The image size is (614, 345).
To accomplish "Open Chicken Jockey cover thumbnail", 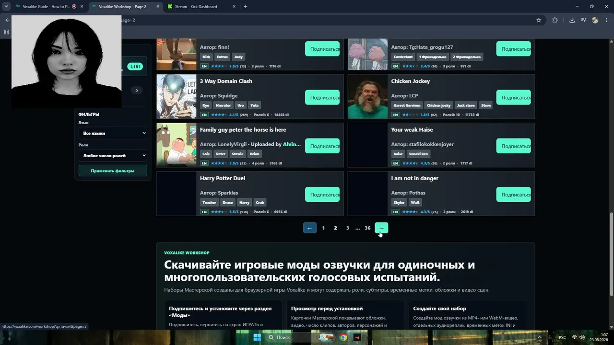I will pos(367,96).
